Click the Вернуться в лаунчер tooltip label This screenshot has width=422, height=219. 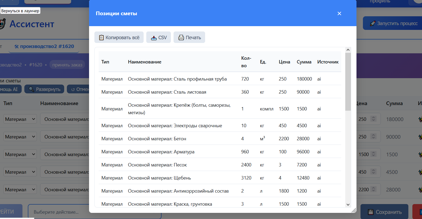click(x=20, y=11)
